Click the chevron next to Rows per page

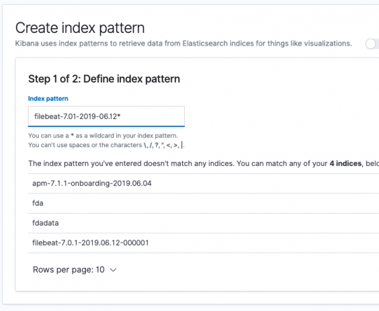113,270
